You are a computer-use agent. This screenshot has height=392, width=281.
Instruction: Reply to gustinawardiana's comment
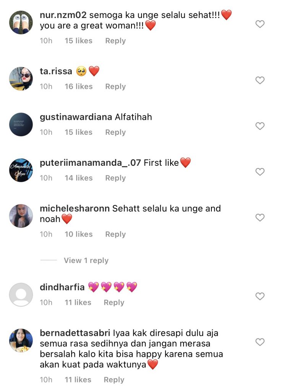point(115,132)
